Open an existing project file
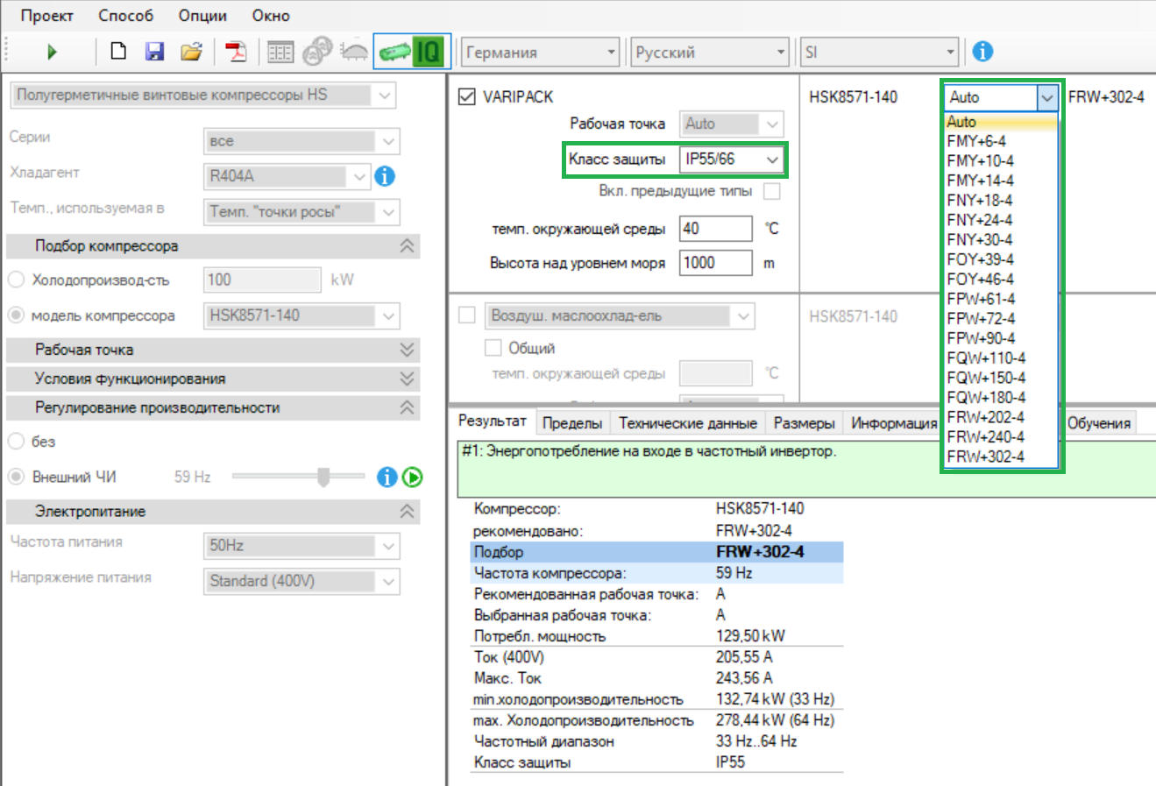 pyautogui.click(x=192, y=51)
